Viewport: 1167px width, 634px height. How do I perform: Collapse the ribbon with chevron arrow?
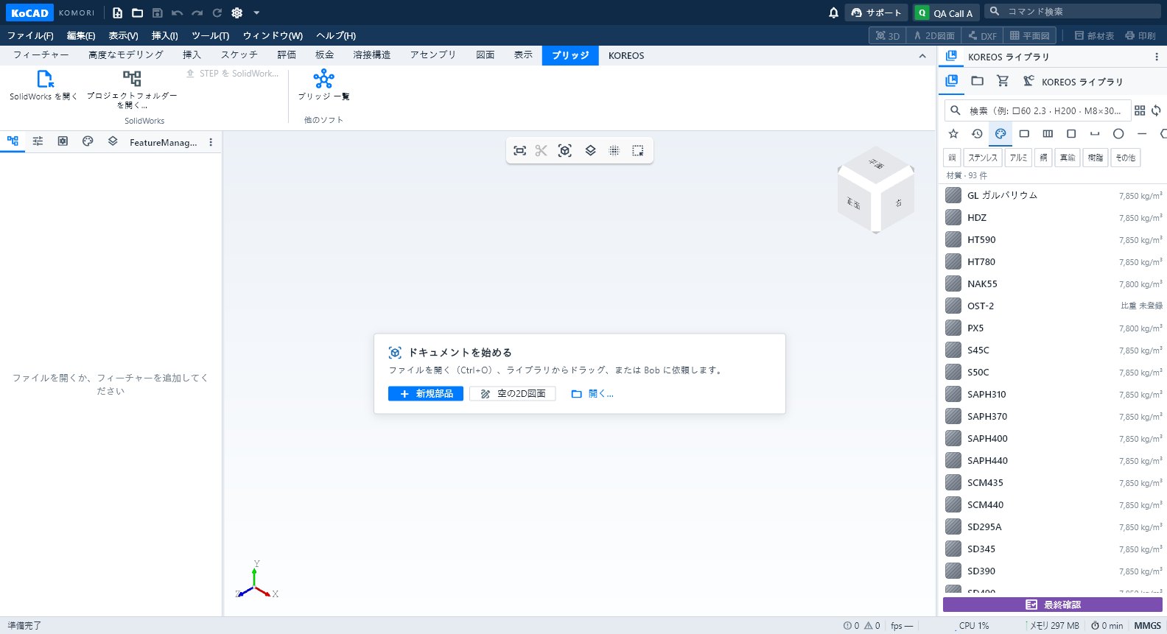click(x=922, y=56)
